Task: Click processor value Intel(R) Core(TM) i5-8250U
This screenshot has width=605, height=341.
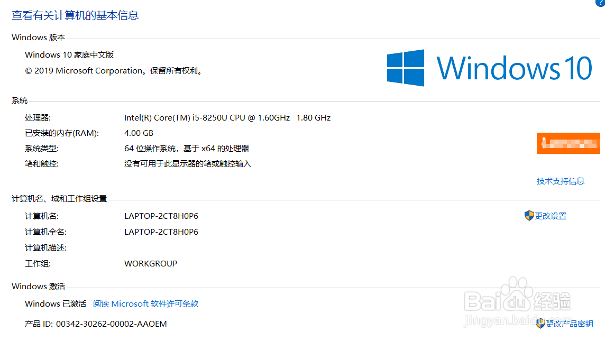Action: 227,118
